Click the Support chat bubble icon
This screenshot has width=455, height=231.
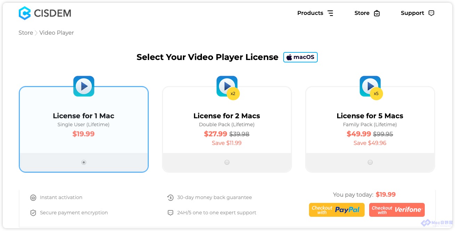(431, 13)
